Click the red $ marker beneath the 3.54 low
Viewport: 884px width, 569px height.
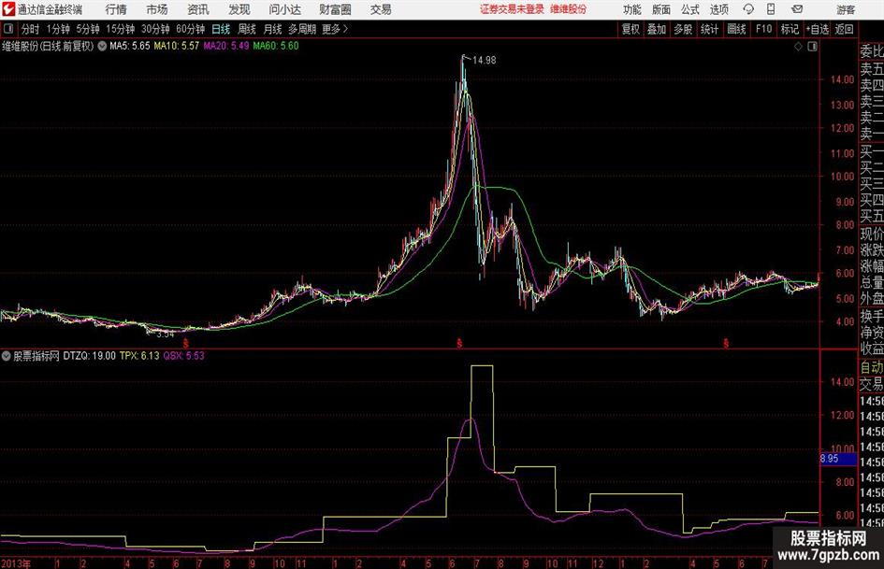pos(186,343)
